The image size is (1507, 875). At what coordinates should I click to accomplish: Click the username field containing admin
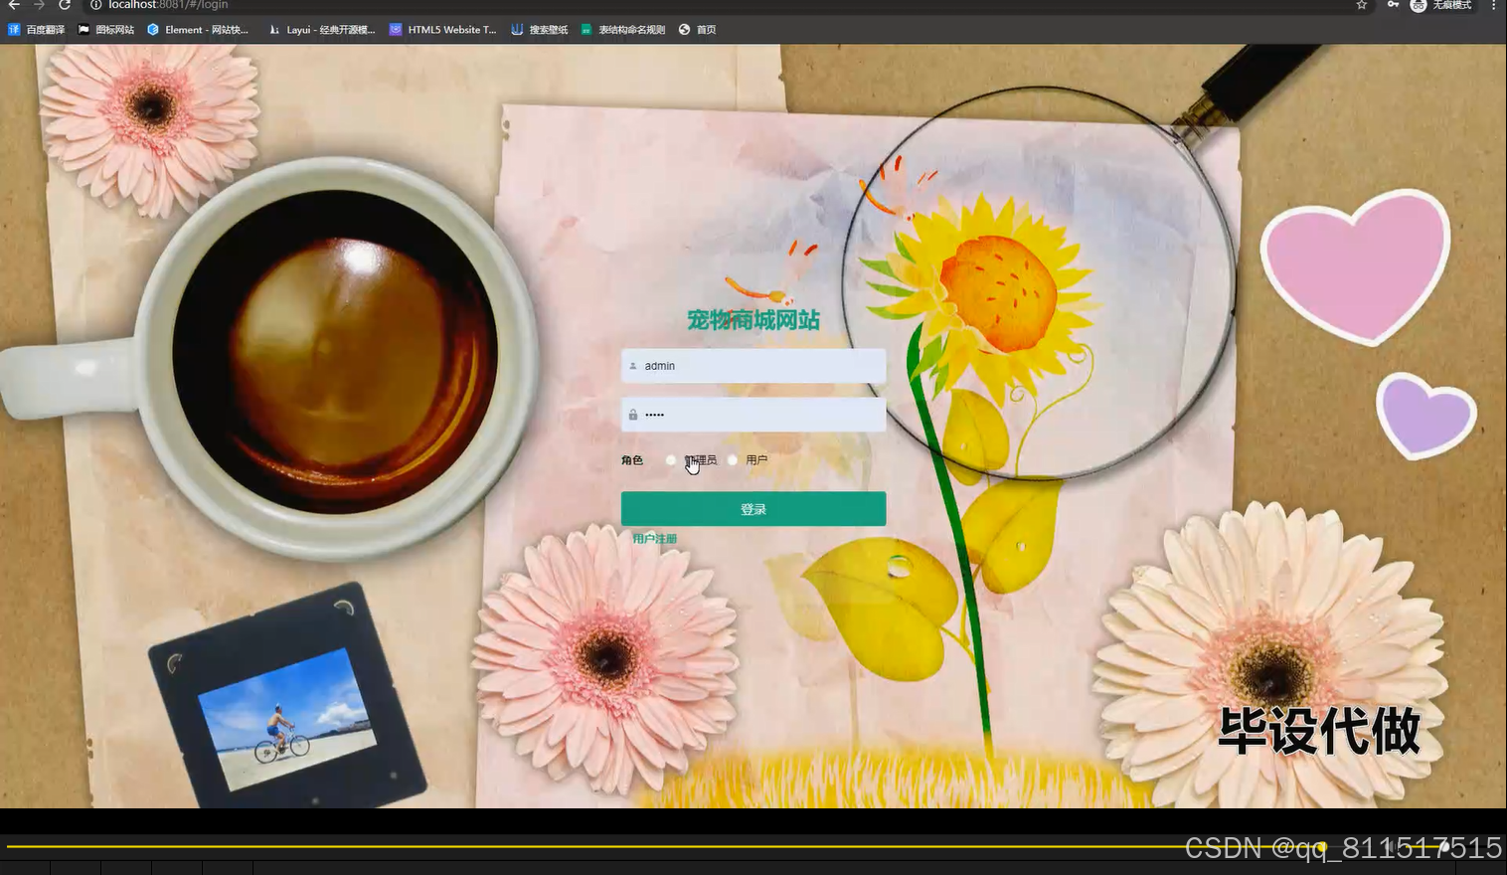[x=753, y=366]
